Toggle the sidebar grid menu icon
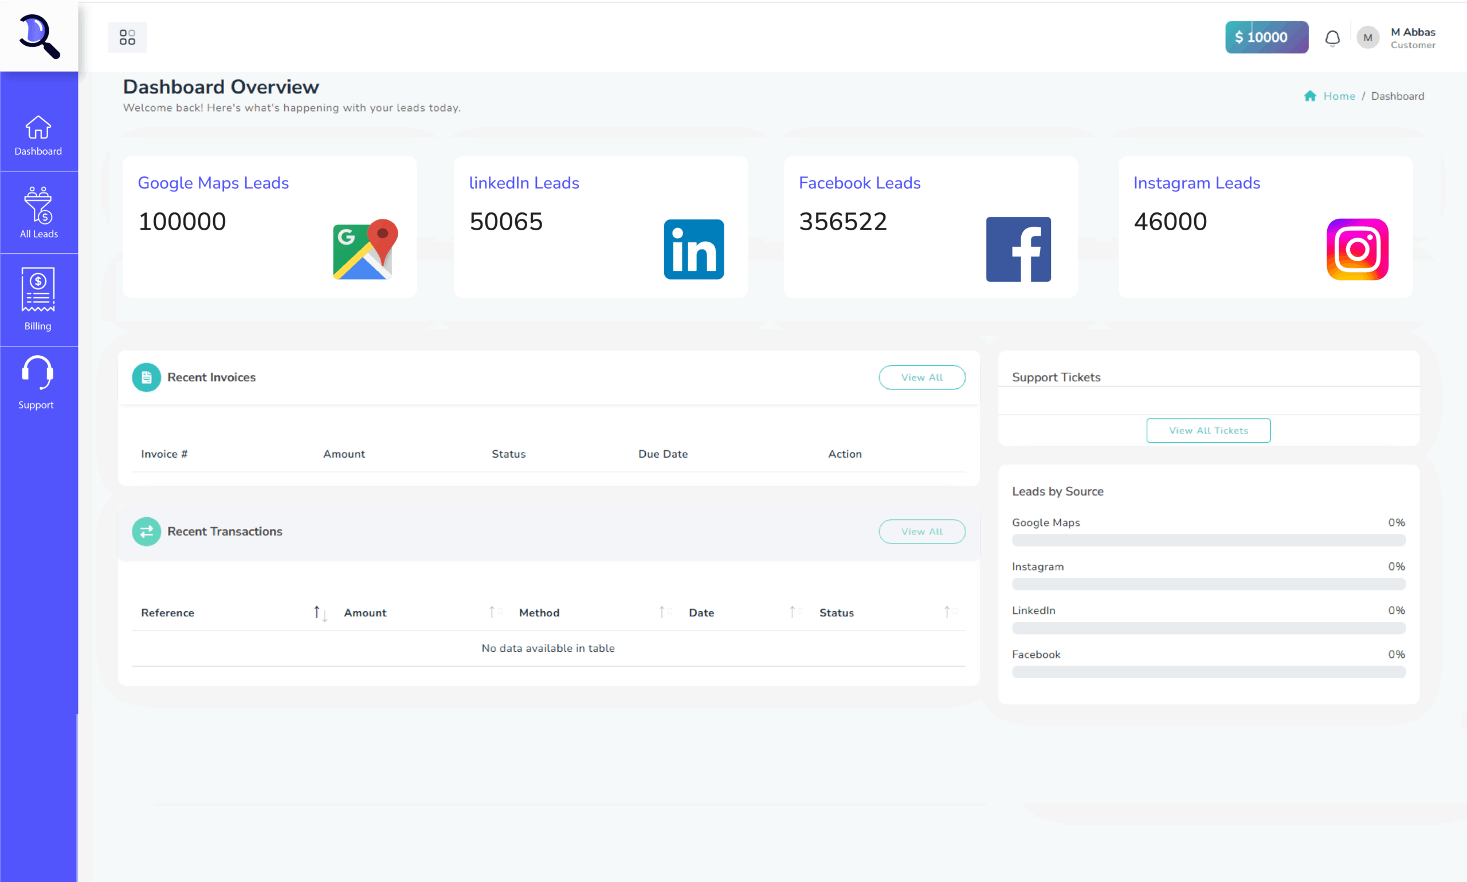 127,37
